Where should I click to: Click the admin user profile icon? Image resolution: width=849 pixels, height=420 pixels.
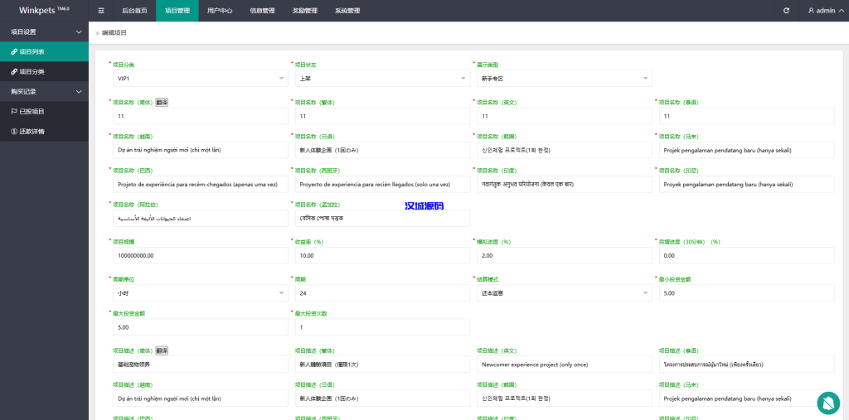[811, 11]
